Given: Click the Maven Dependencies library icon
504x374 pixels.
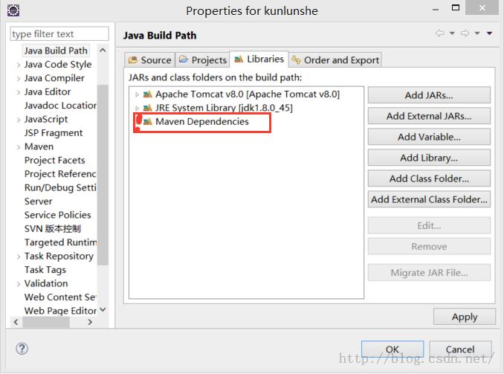Looking at the screenshot, I should [147, 121].
